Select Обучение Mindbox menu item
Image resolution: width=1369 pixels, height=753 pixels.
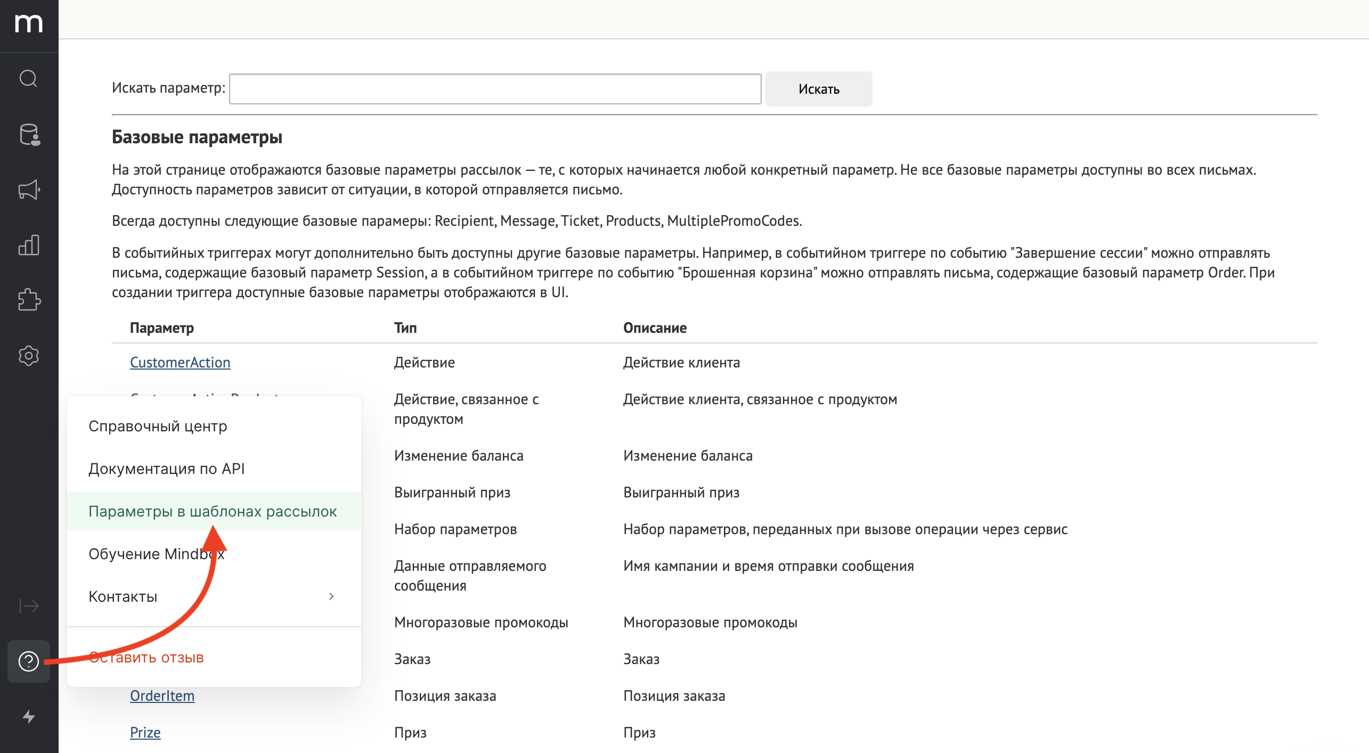click(x=214, y=554)
